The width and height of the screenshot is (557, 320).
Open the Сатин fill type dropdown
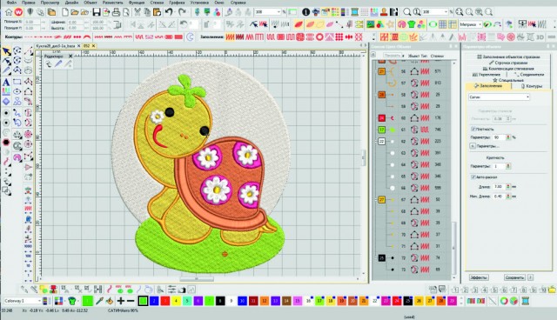click(499, 97)
